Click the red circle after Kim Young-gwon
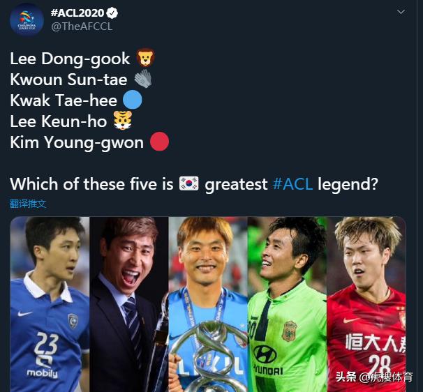The height and width of the screenshot is (392, 423). (159, 142)
